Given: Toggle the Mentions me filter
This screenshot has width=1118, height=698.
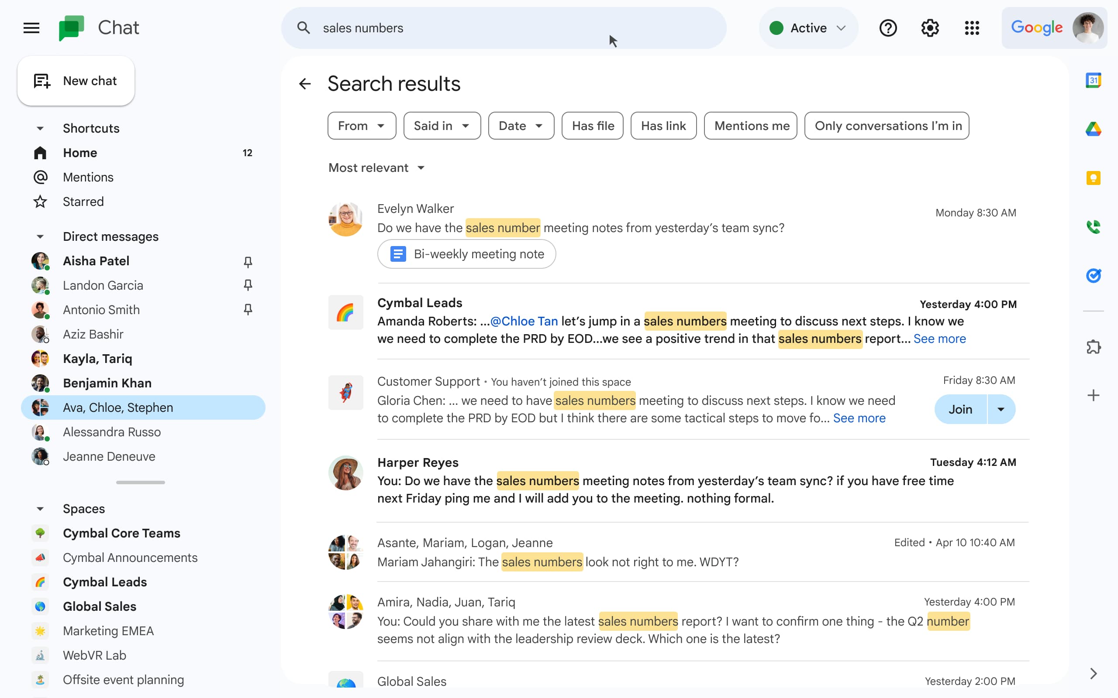Looking at the screenshot, I should (751, 126).
